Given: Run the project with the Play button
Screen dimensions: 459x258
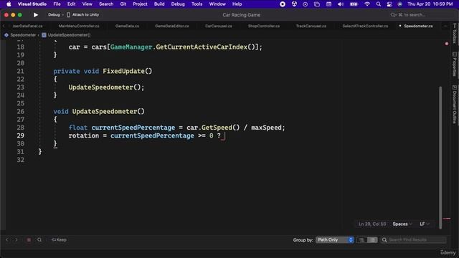Looking at the screenshot, I should click(x=36, y=14).
